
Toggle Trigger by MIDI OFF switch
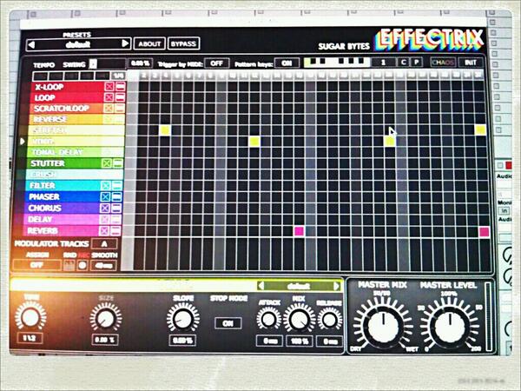click(216, 63)
